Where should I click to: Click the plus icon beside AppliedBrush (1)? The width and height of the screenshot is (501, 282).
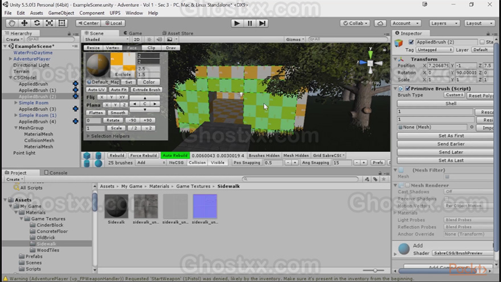tap(75, 90)
